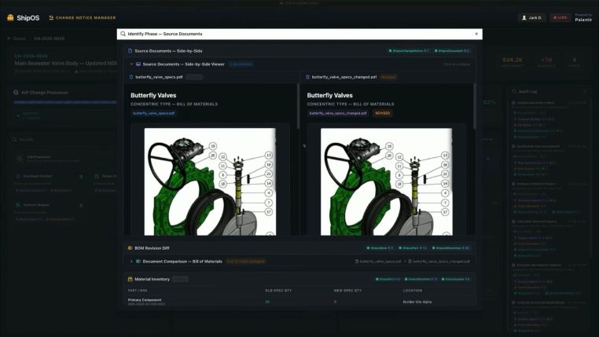
Task: Toggle the LIVE status indicator
Action: pyautogui.click(x=560, y=17)
